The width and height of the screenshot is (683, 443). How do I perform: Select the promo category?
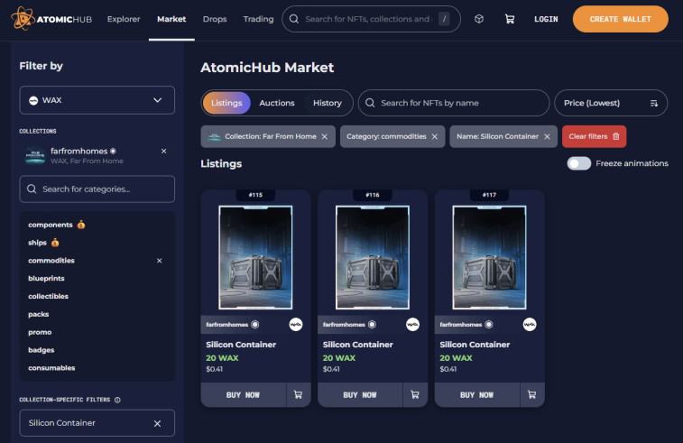click(40, 332)
